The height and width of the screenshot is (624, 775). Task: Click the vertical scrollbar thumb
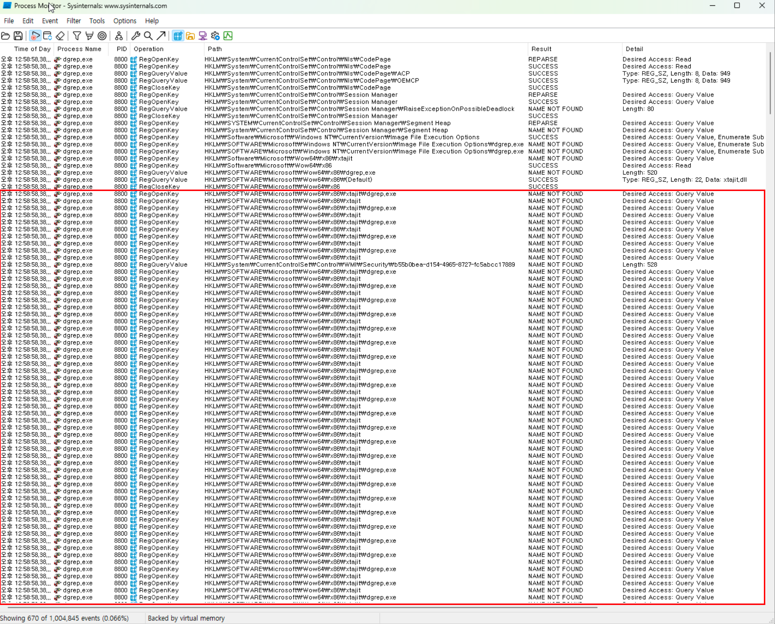[770, 83]
